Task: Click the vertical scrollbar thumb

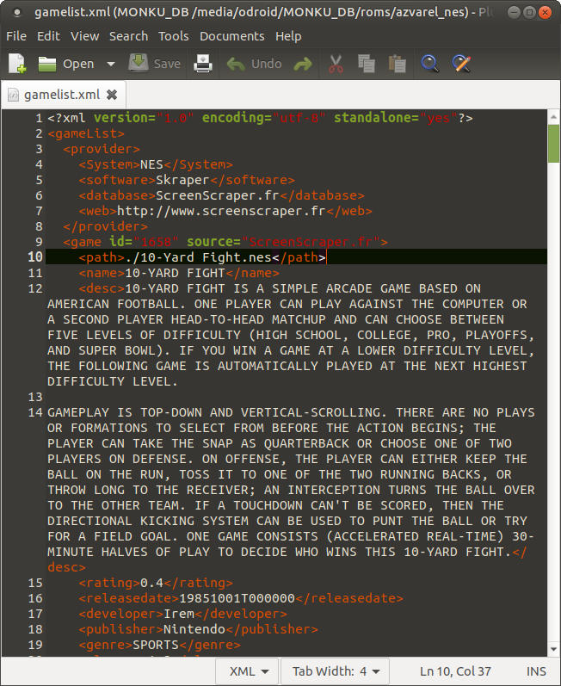Action: [553, 142]
